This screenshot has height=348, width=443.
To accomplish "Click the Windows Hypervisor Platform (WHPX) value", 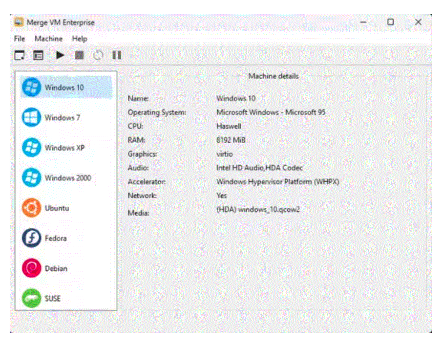I will click(x=278, y=182).
